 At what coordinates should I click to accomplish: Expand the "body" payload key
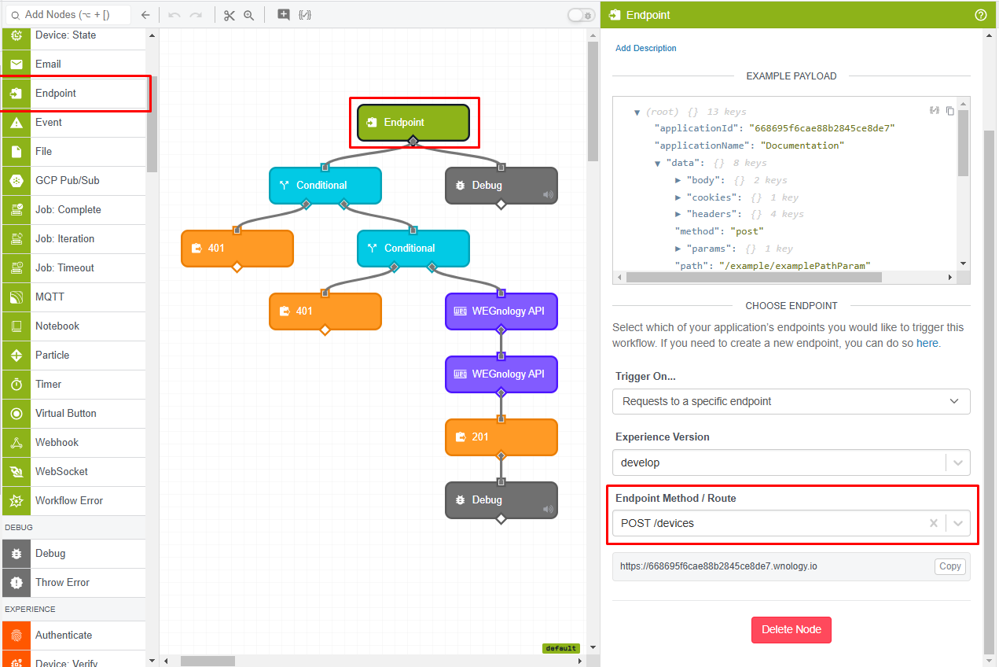[678, 180]
